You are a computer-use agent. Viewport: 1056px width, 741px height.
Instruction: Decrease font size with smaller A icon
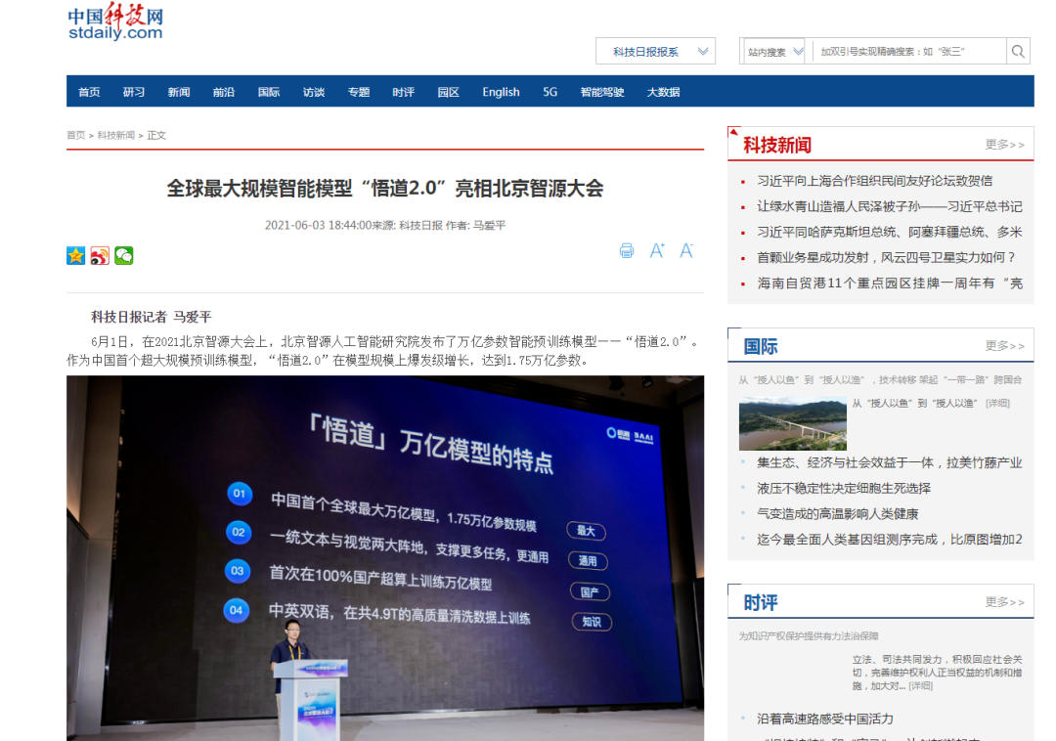pos(686,251)
